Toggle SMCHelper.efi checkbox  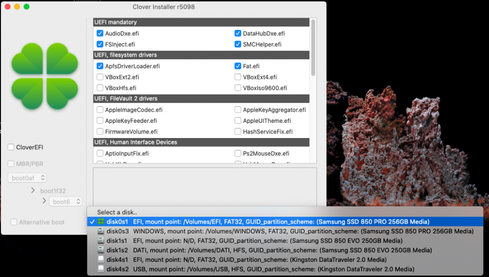[238, 45]
